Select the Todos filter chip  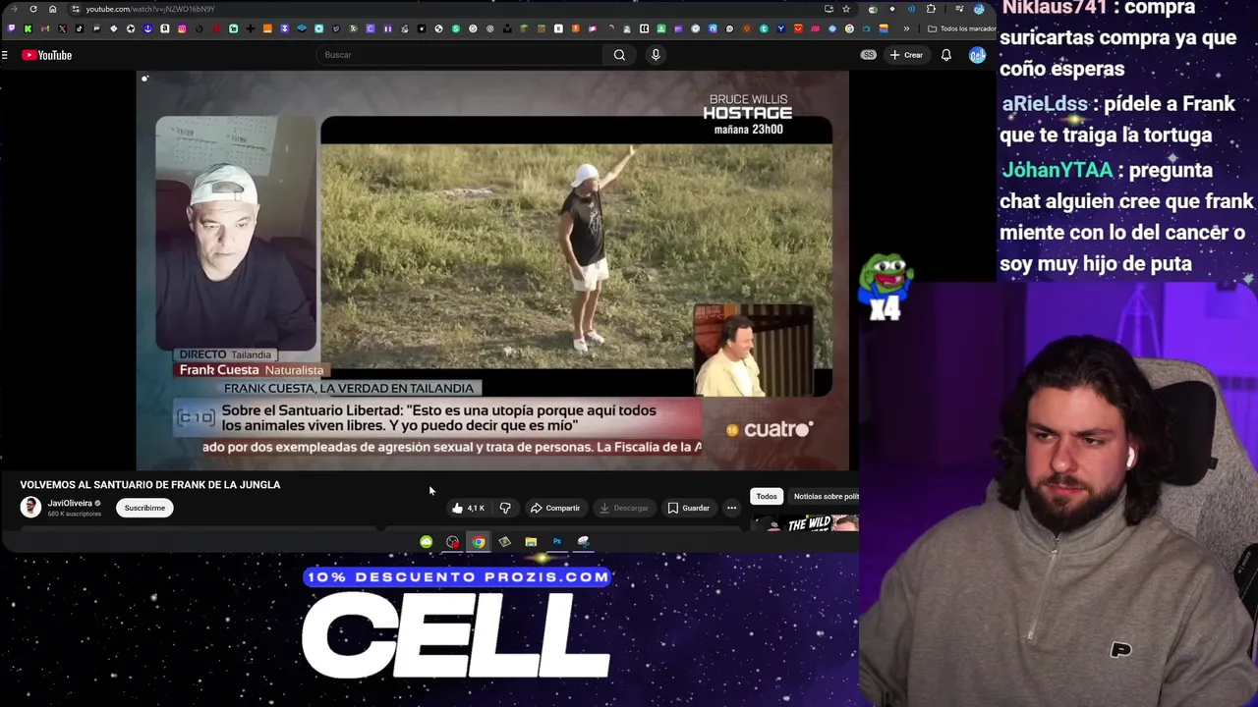point(767,496)
